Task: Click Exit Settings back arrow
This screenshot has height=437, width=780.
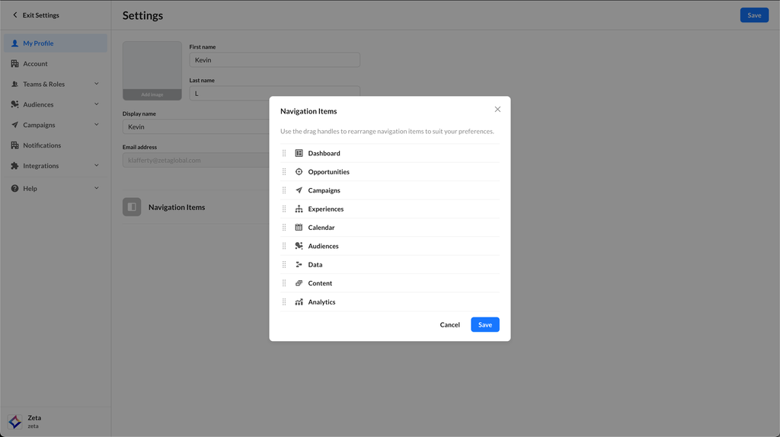Action: [14, 15]
